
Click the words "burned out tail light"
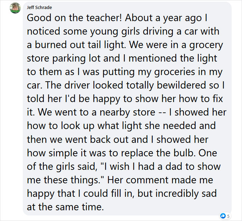pyautogui.click(x=80, y=45)
